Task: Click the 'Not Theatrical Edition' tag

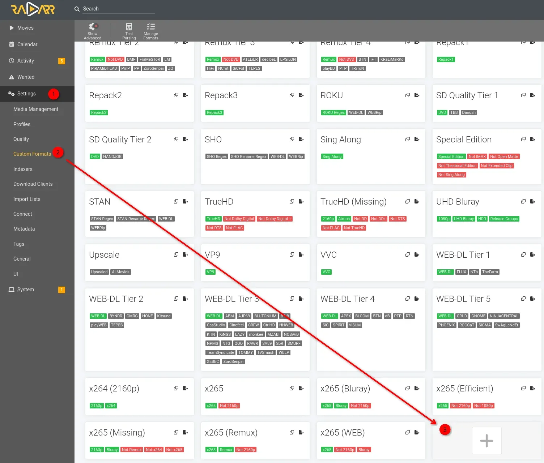Action: [457, 166]
